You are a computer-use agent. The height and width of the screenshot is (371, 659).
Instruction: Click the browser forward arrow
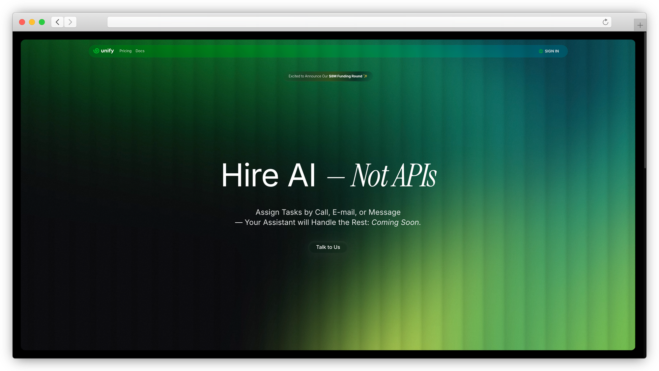click(70, 22)
